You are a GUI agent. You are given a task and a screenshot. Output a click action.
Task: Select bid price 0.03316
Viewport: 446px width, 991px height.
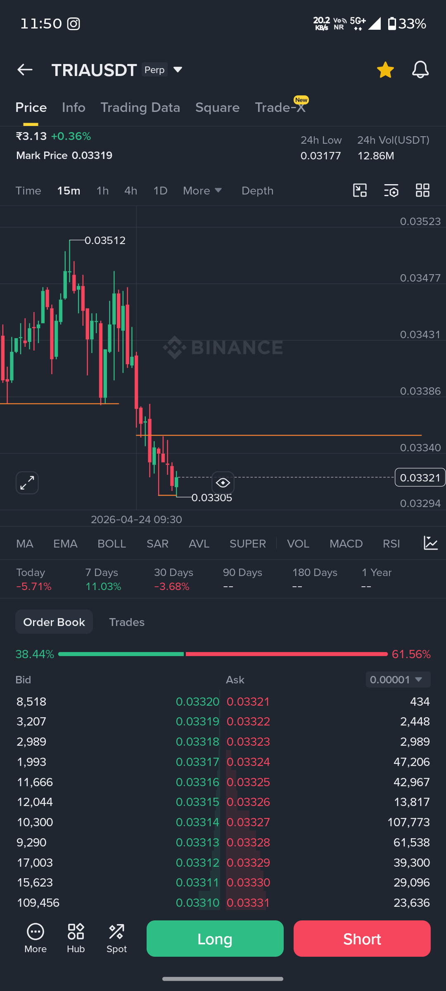pos(197,782)
